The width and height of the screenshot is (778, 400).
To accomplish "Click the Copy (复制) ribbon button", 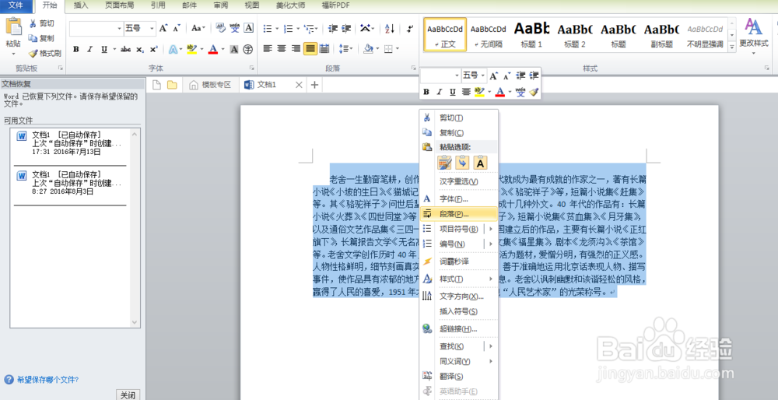I will tap(41, 38).
